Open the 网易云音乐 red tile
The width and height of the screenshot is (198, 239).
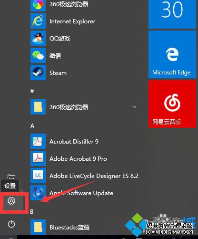172,104
